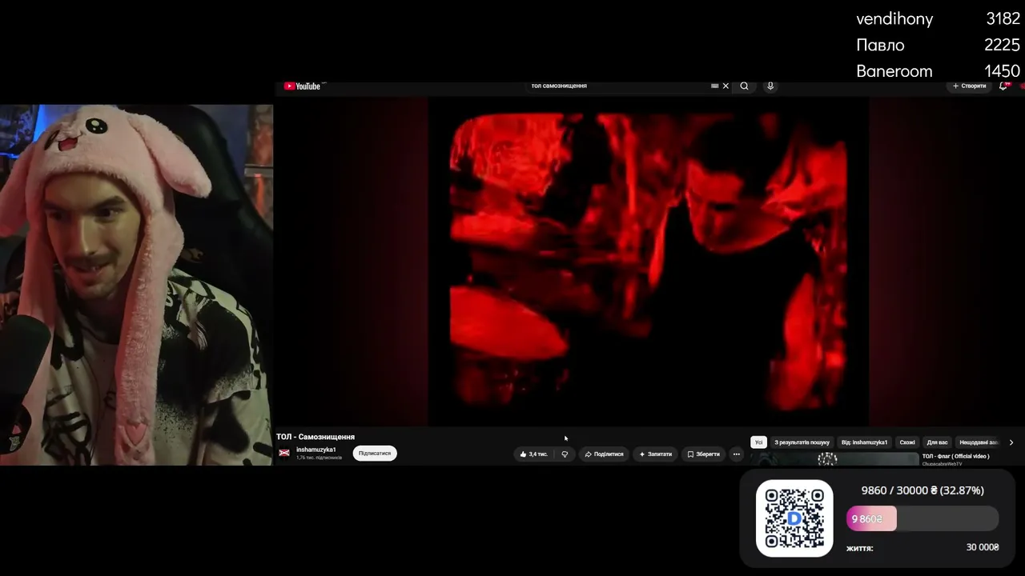Image resolution: width=1025 pixels, height=576 pixels.
Task: Click the leaderboard amount '1450'
Action: click(1003, 70)
